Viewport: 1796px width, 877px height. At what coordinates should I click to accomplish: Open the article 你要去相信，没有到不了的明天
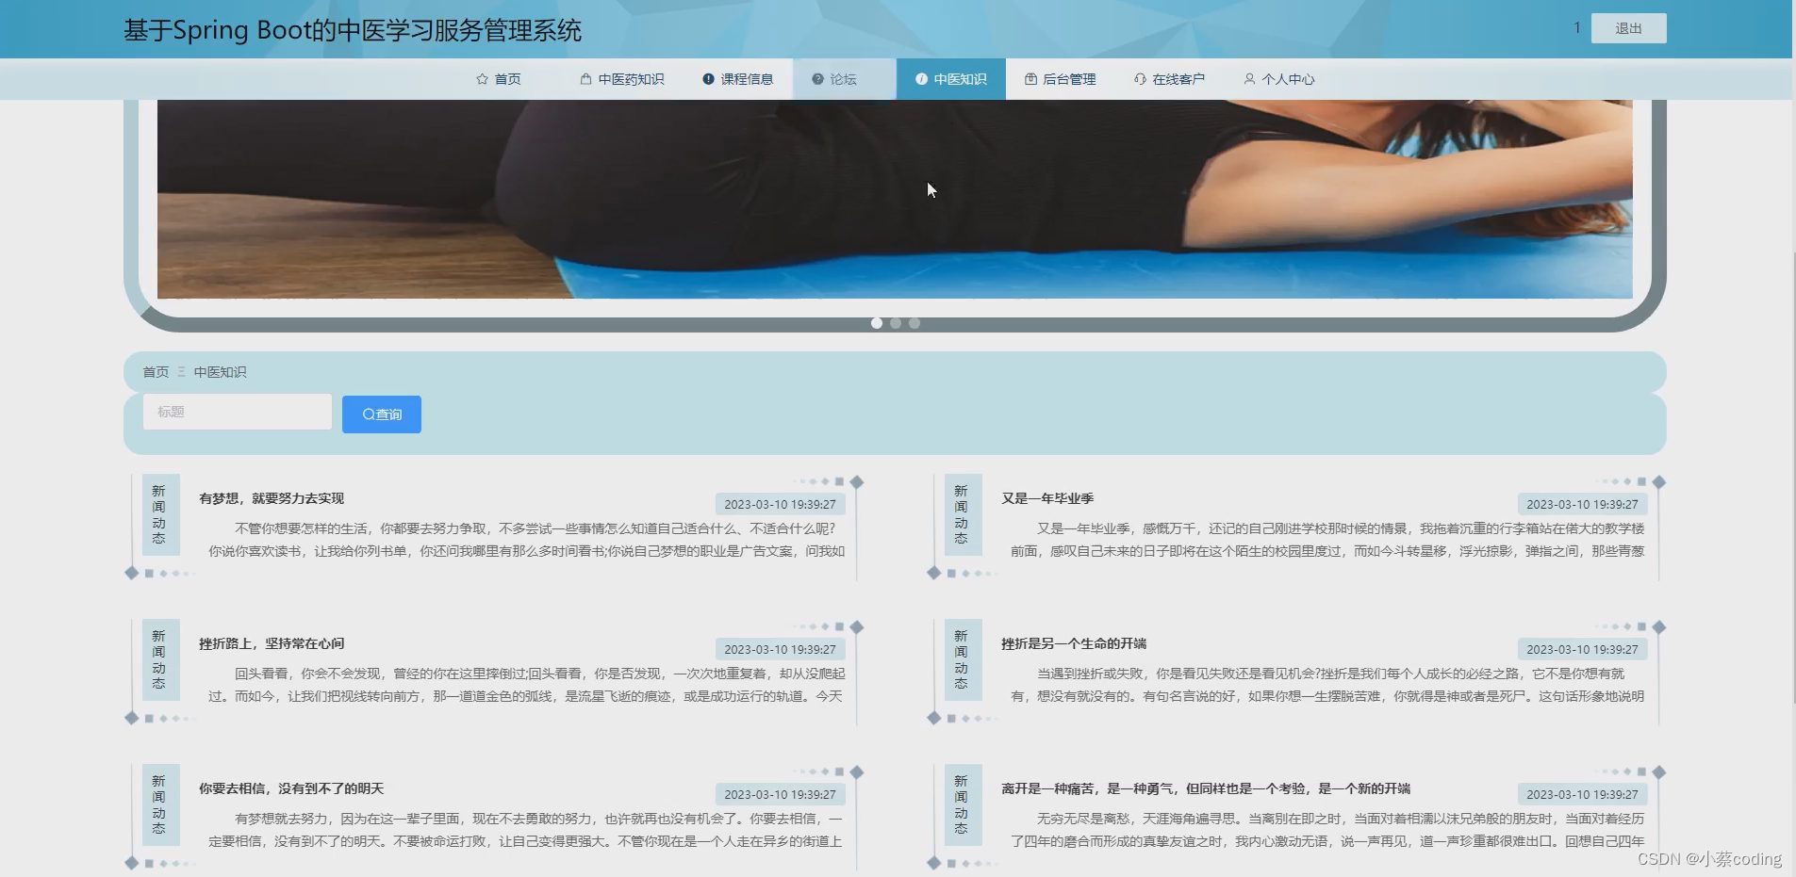click(291, 788)
